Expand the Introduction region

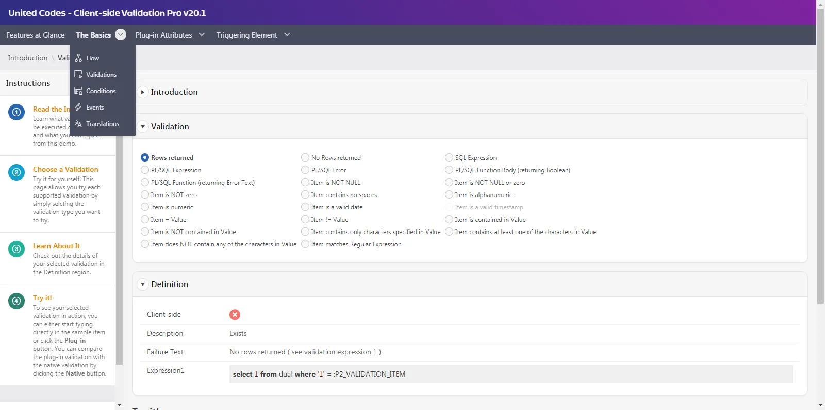[x=143, y=92]
